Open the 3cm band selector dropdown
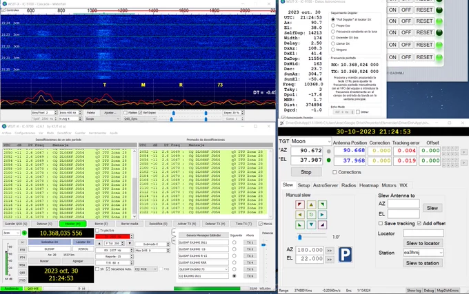 tap(11, 233)
